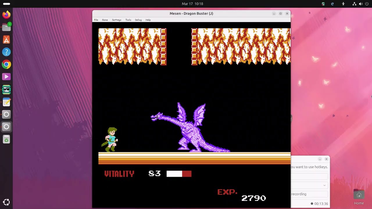Maximize the Mesen window

pos(280,14)
